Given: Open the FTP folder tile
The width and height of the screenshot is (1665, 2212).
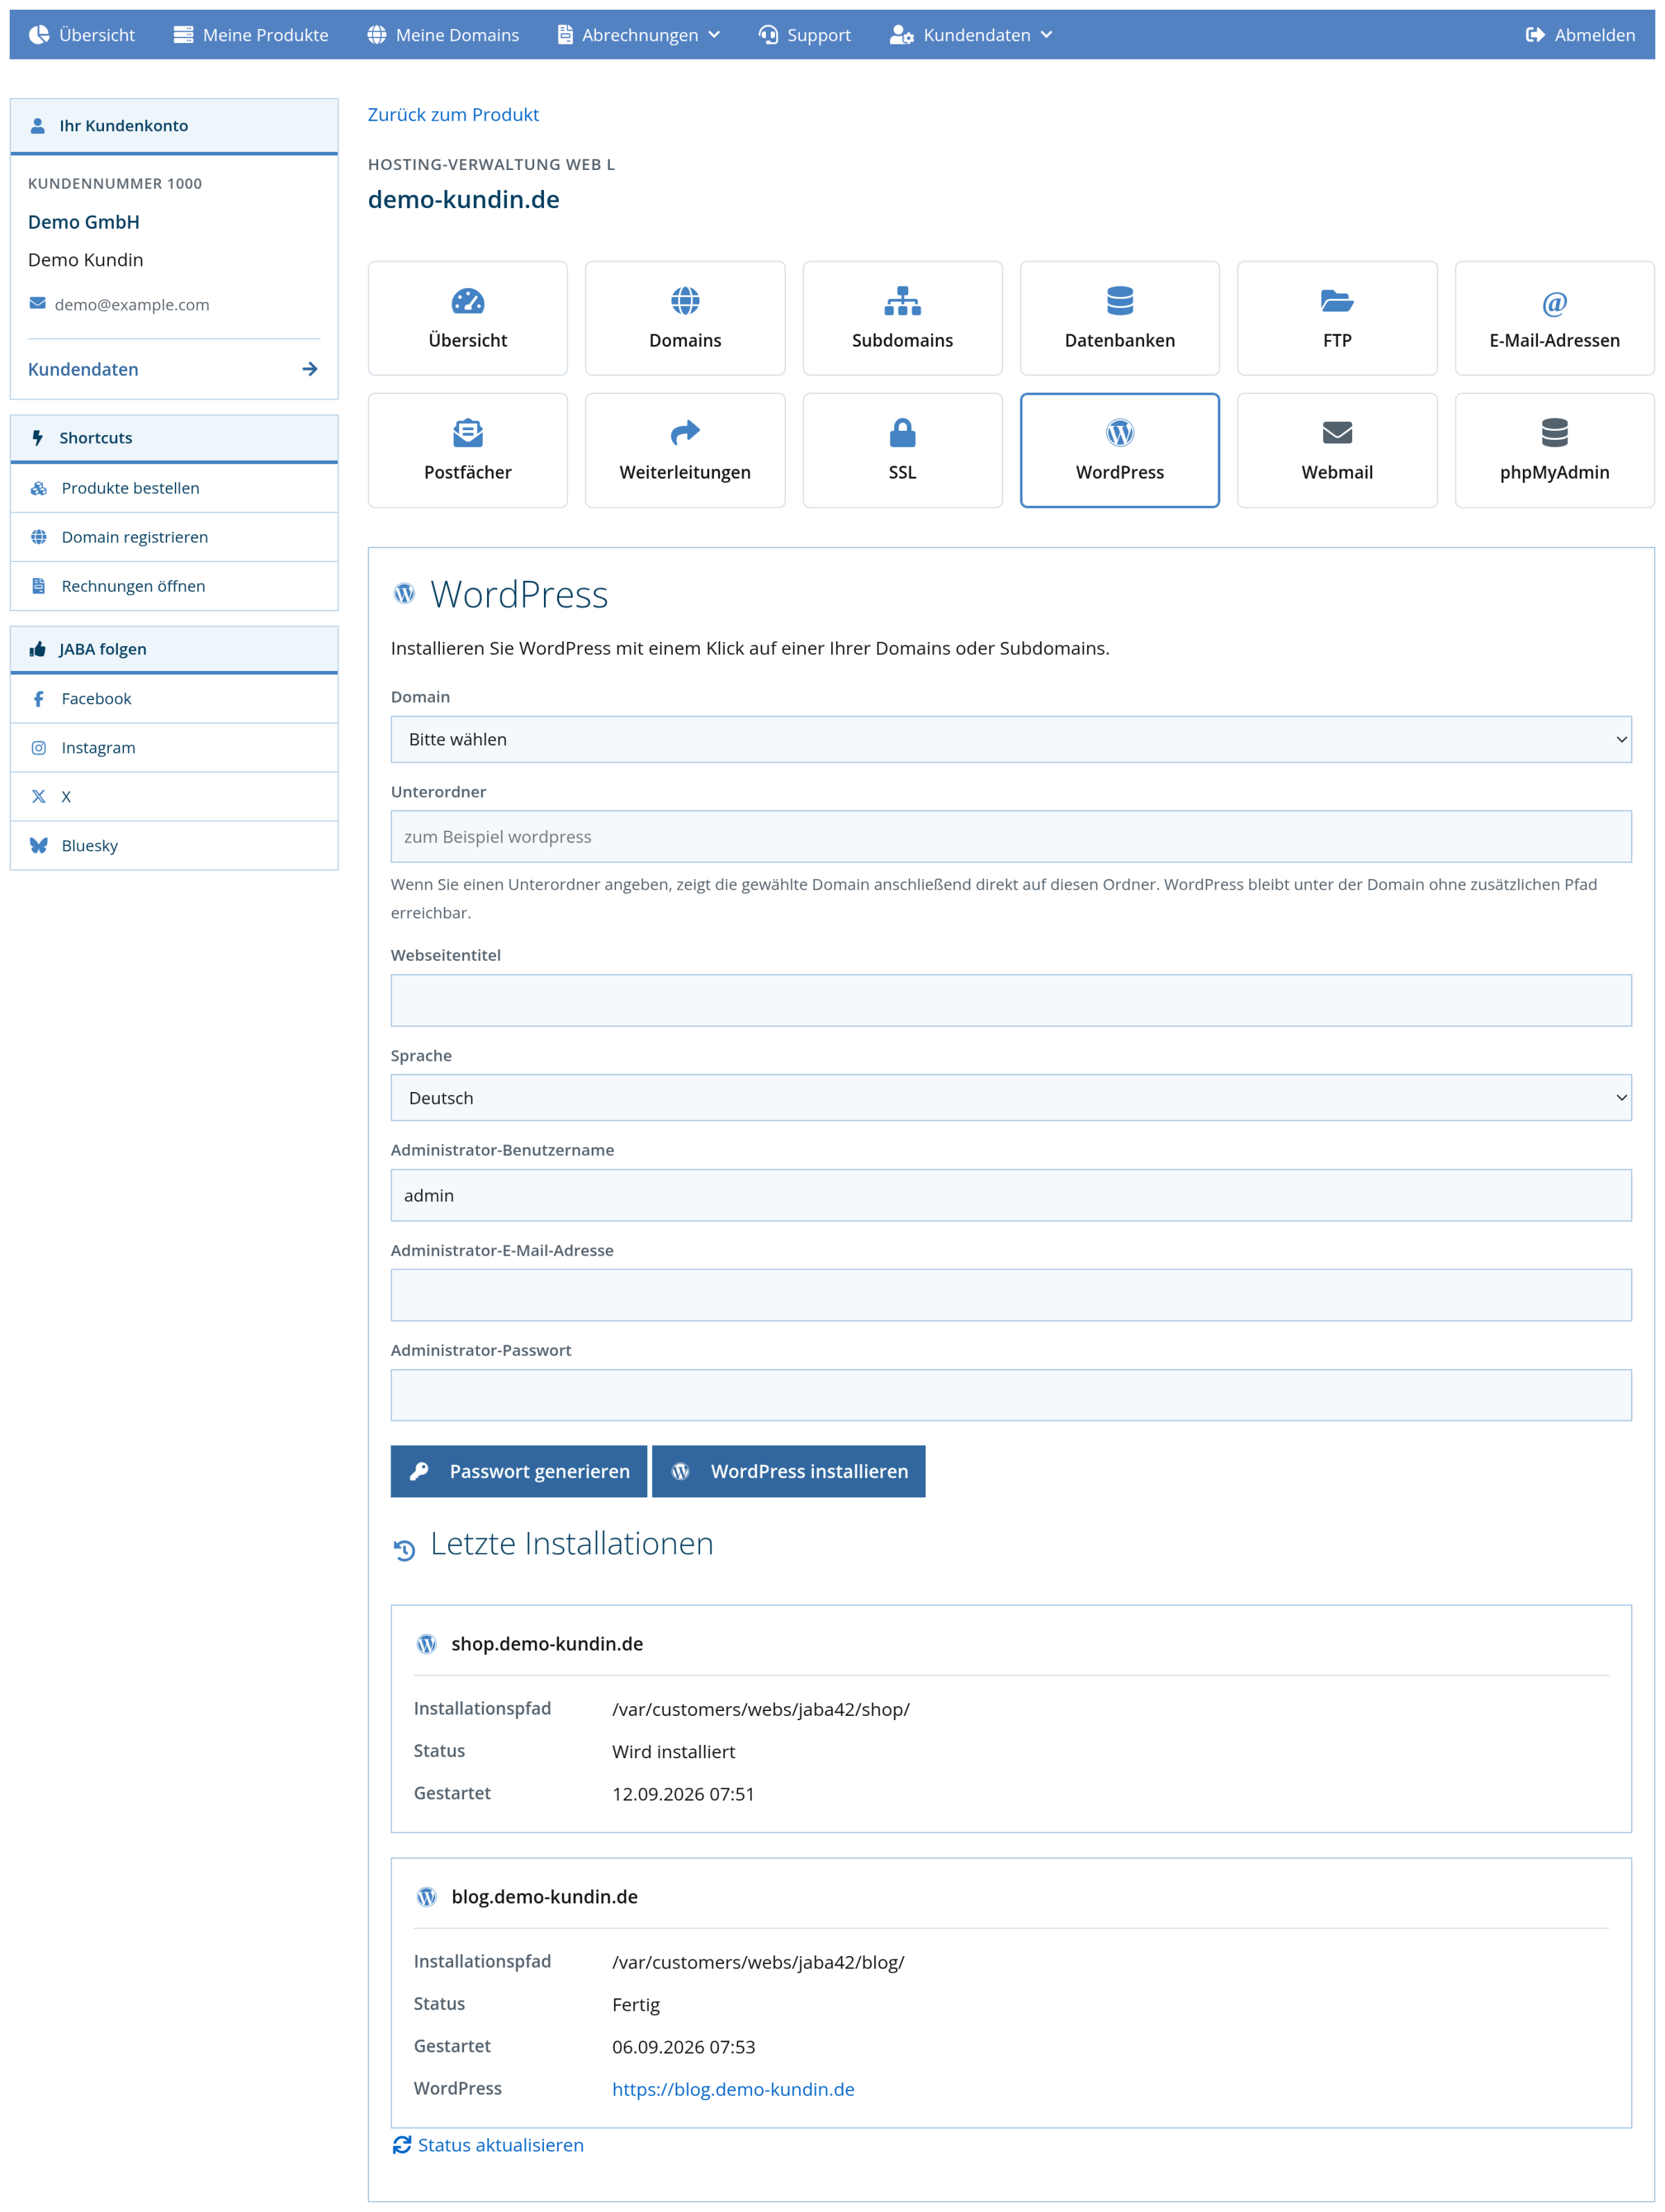Looking at the screenshot, I should [1337, 318].
